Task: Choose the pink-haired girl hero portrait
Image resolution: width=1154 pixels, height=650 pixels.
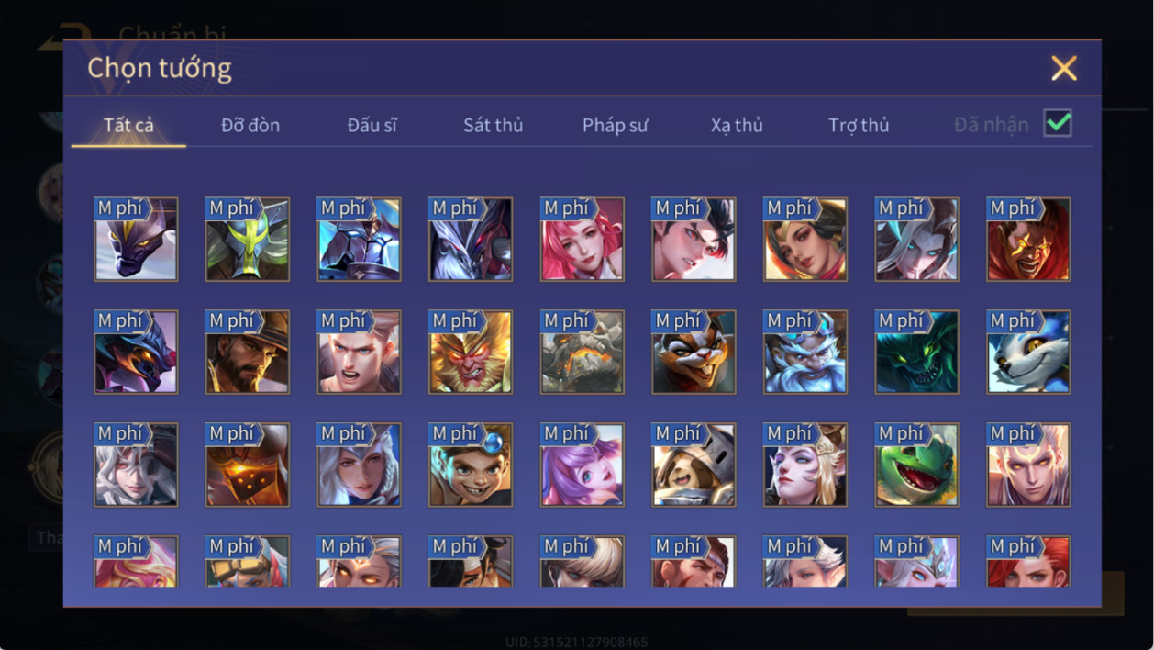Action: coord(583,239)
